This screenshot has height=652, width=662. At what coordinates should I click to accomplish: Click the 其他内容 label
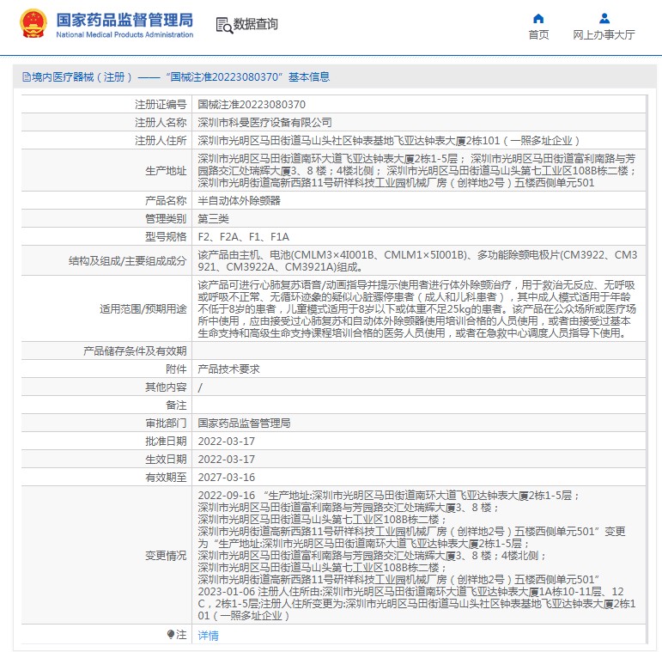[x=166, y=387]
